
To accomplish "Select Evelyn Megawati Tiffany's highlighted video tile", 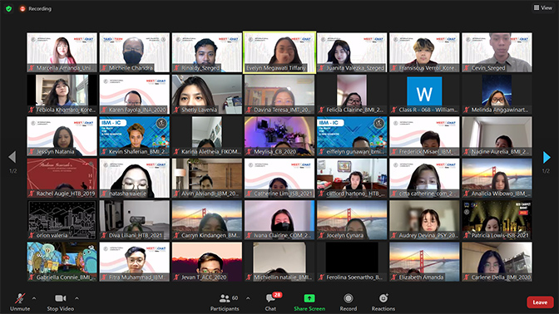I will pyautogui.click(x=279, y=52).
